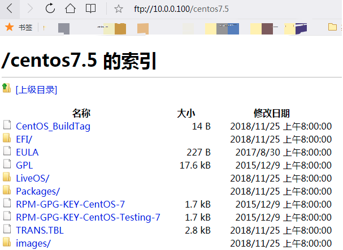Select the '17.6 kB' size value

tap(195, 165)
